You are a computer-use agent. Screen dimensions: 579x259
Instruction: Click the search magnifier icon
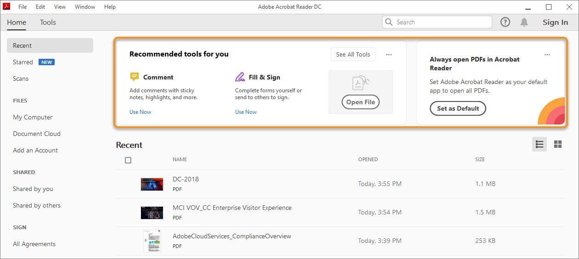pyautogui.click(x=389, y=22)
